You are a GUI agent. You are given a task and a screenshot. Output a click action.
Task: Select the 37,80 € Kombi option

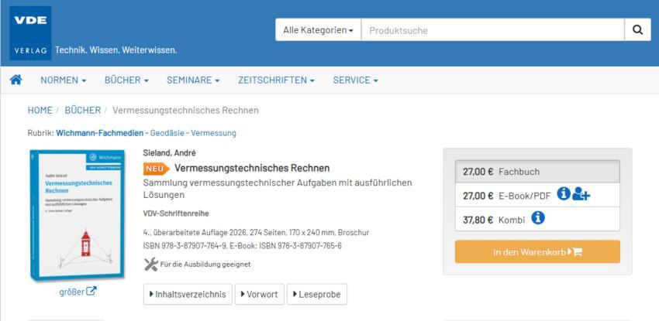[537, 219]
